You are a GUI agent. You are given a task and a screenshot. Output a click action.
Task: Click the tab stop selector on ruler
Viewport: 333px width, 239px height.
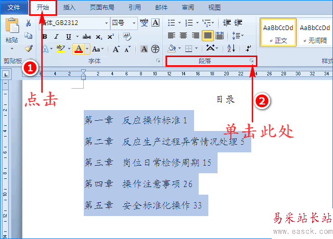pyautogui.click(x=6, y=74)
